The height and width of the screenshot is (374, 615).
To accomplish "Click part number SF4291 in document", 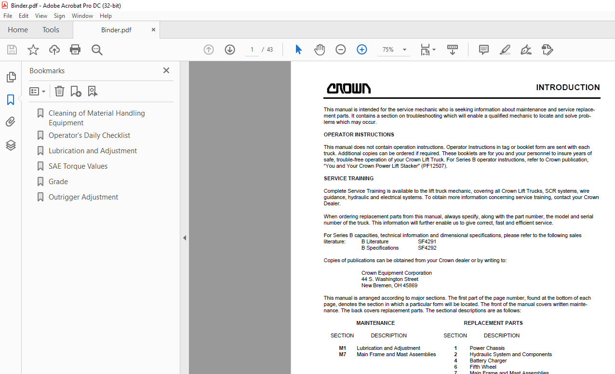I will coord(427,241).
